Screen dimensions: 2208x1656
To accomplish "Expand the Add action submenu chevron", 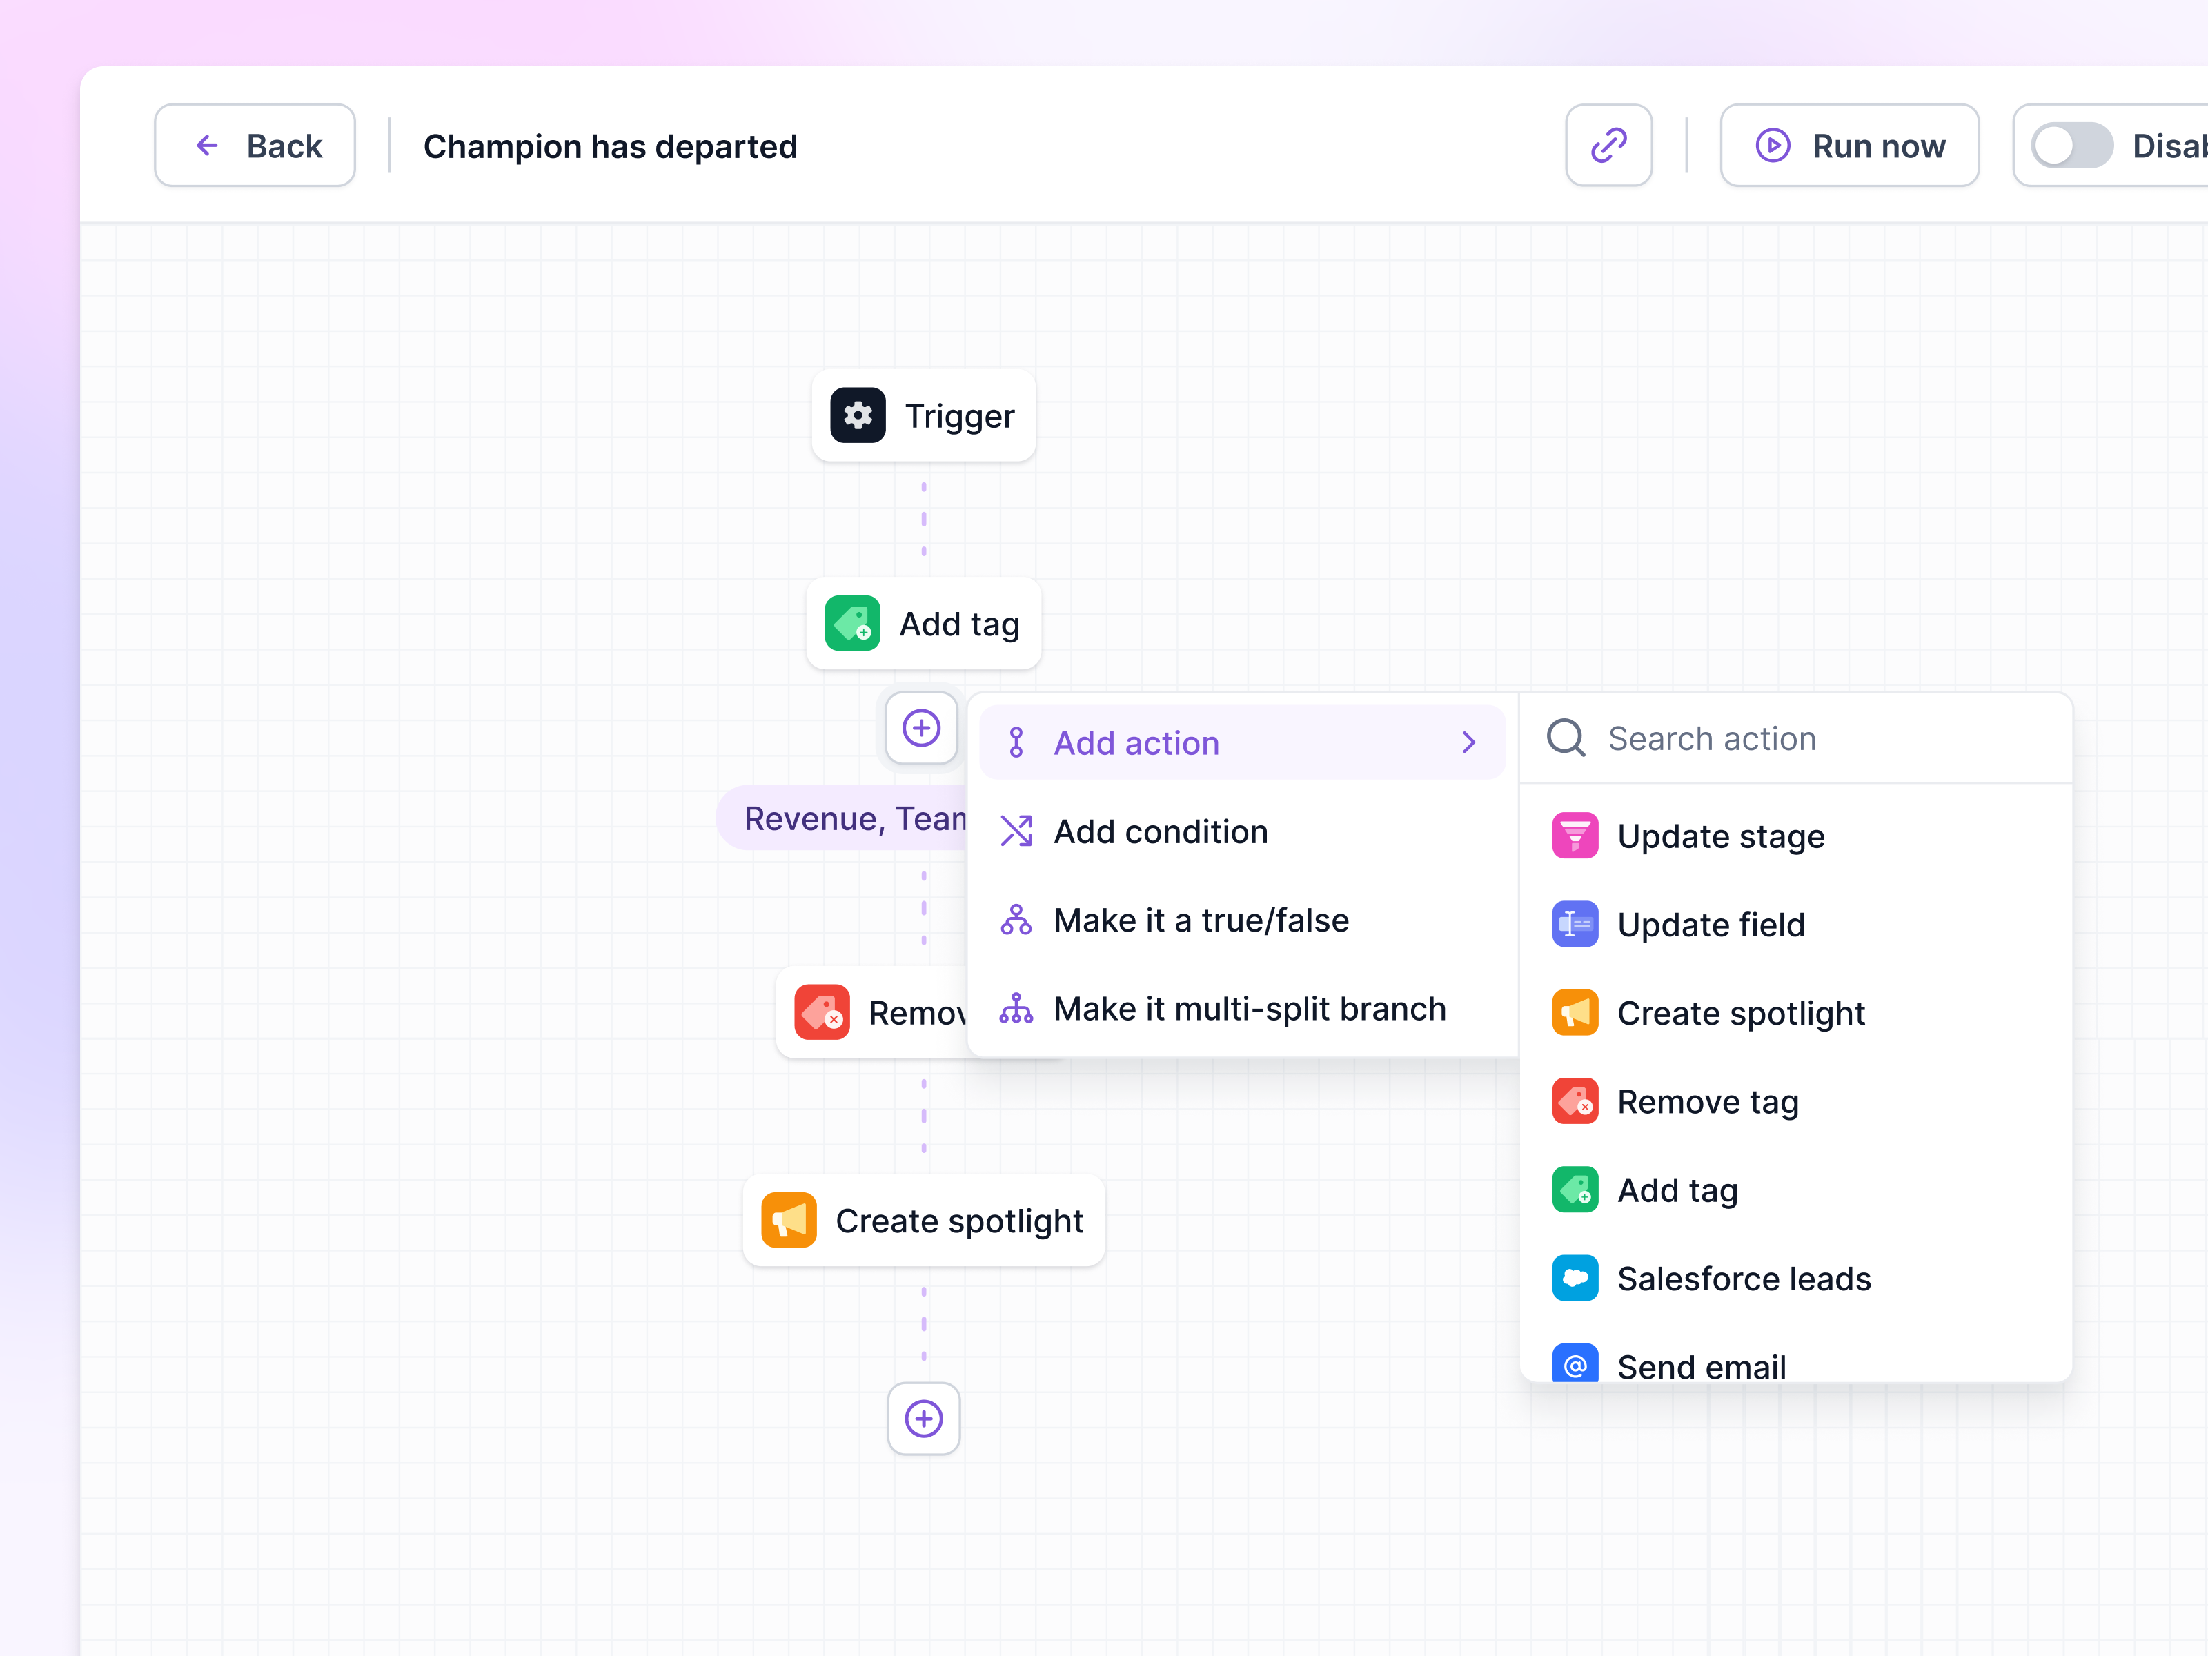I will point(1468,742).
